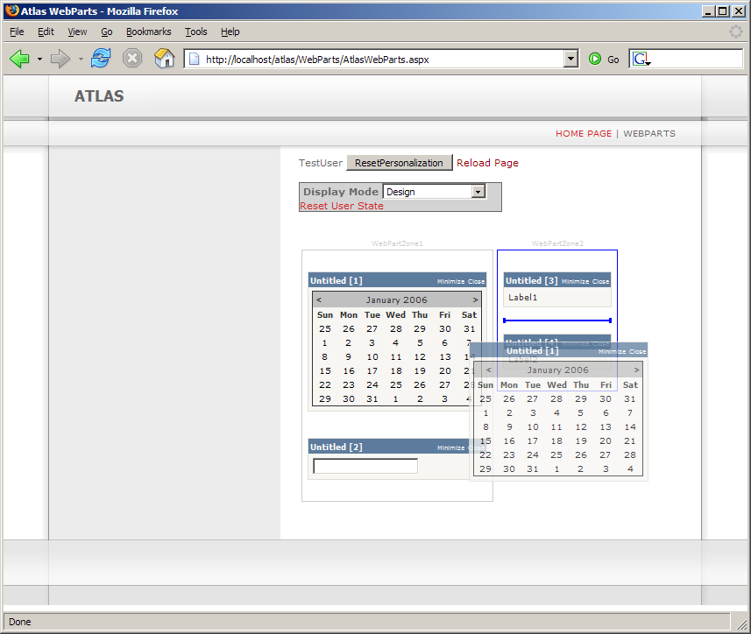Click the Stop loading icon

point(132,59)
